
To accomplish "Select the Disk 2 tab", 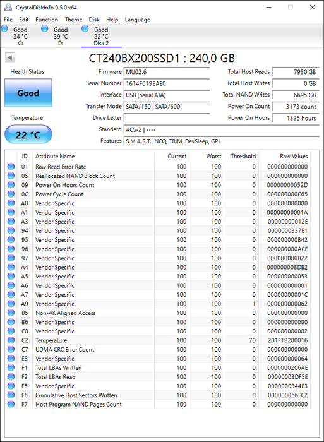I will point(101,36).
